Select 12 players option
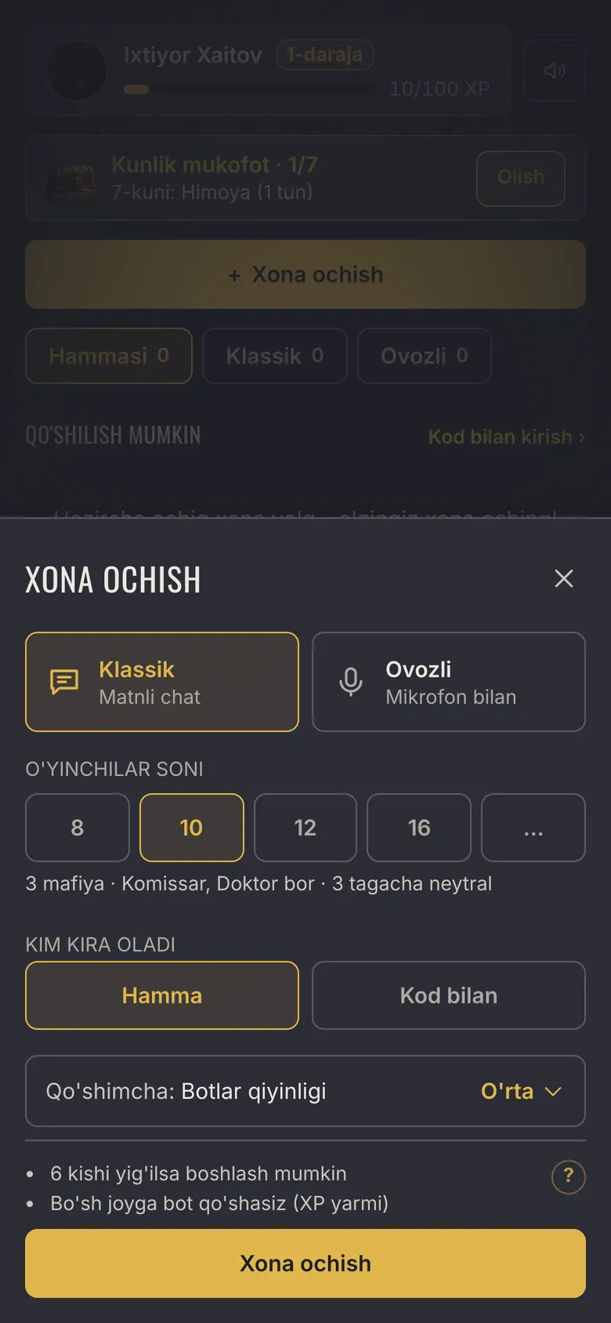The image size is (611, 1323). pos(305,828)
